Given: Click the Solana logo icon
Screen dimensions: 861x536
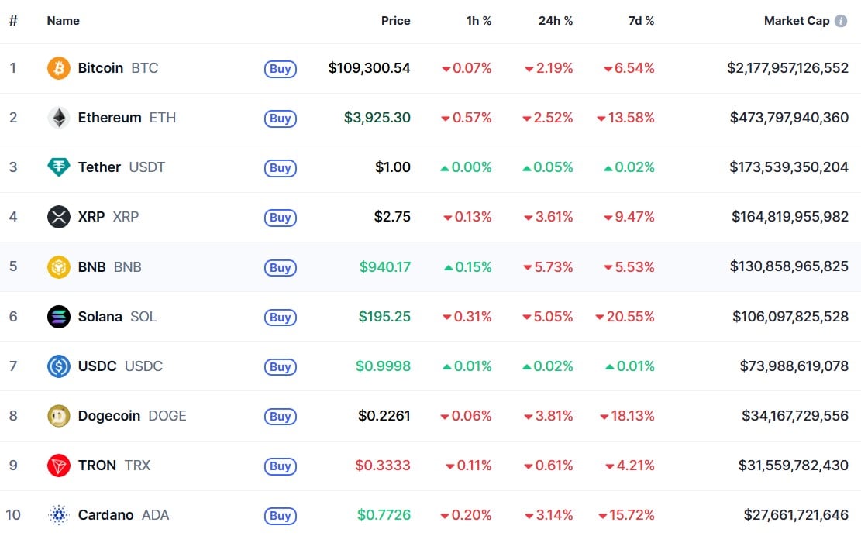Looking at the screenshot, I should (x=59, y=317).
